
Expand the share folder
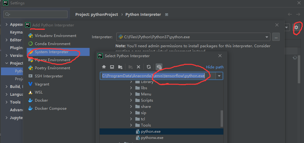tap(131, 107)
